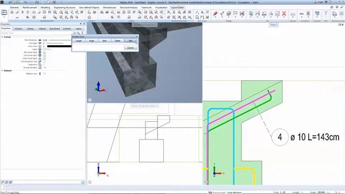Click the rectangle tool in Quick Access group
Screen dimensions: 345x194
[x=197, y=17]
